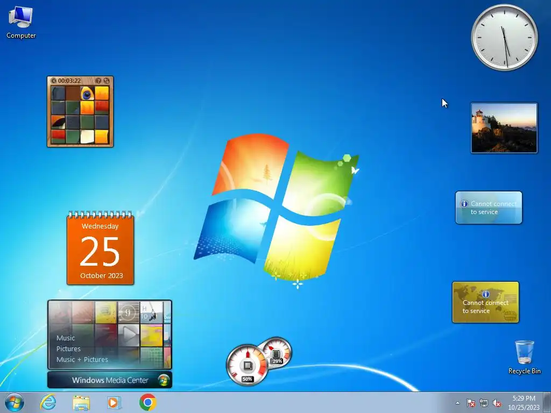This screenshot has width=551, height=413.
Task: Click the analog clock gadget
Action: point(504,38)
